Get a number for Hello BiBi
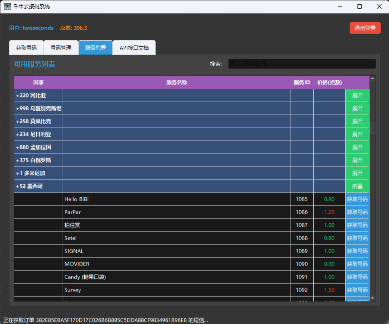Screen dimensions: 389x324 [x=357, y=199]
